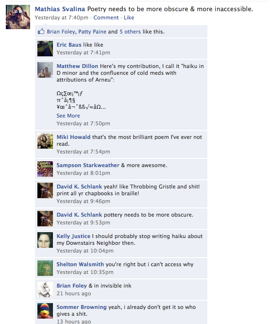Click Sommer Browning's name link
The image size is (270, 324).
(x=82, y=307)
